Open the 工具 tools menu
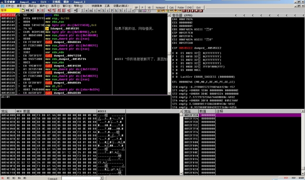The height and width of the screenshot is (180, 305). click(107, 6)
